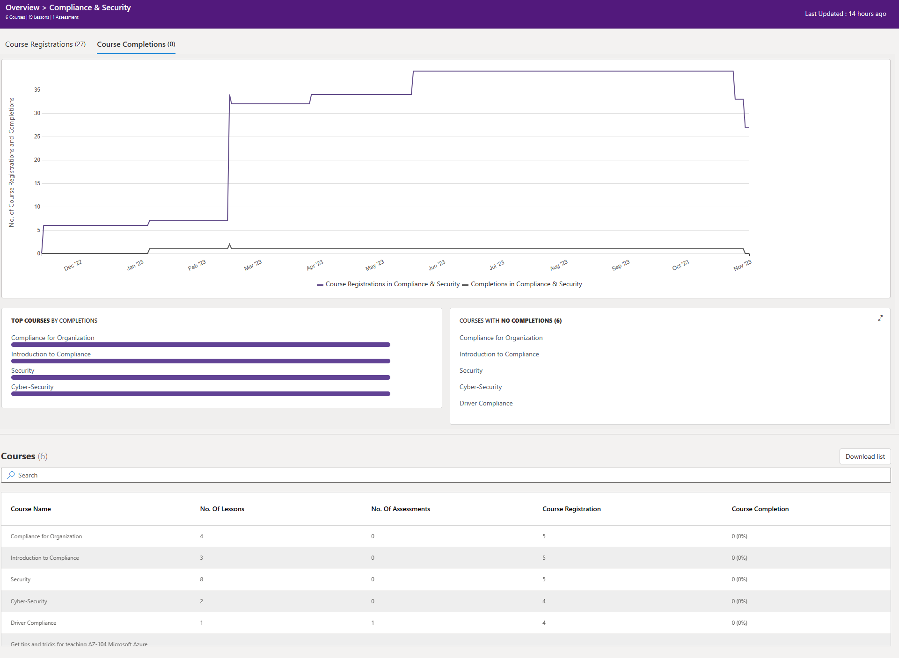The height and width of the screenshot is (658, 899).
Task: Open Compliance for Organization in top courses
Action: pyautogui.click(x=53, y=338)
